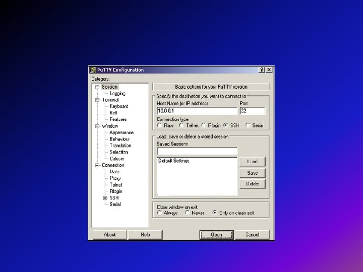
Task: Click the About button
Action: point(110,235)
